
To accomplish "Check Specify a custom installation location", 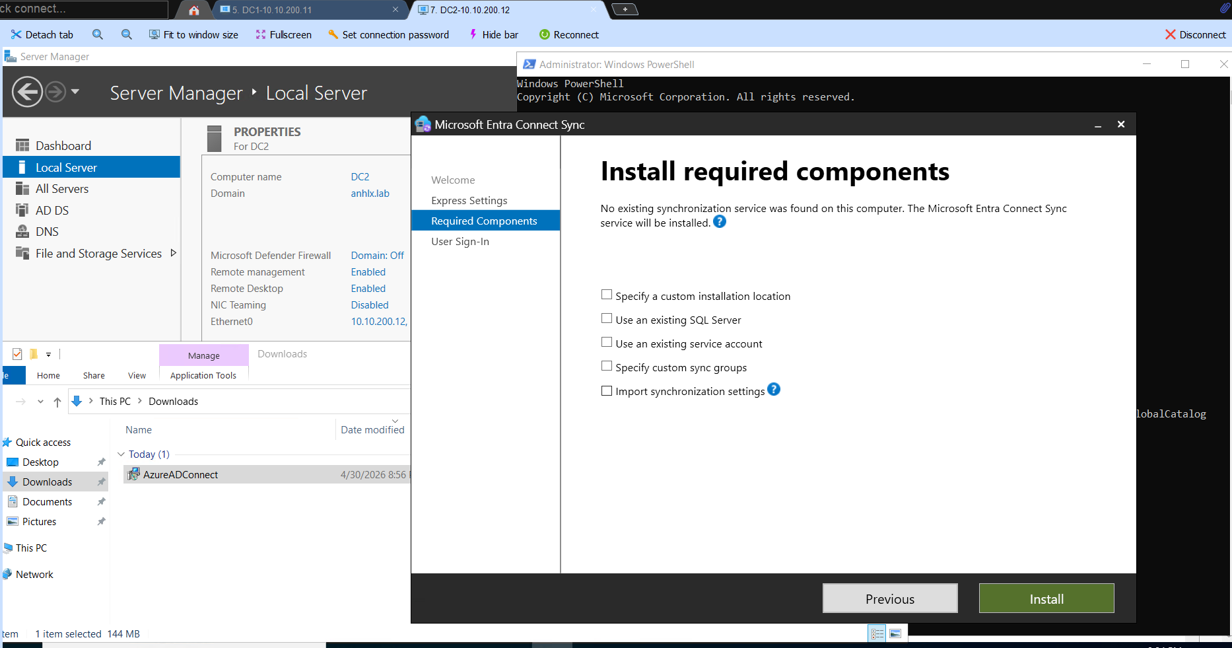I will [x=607, y=295].
